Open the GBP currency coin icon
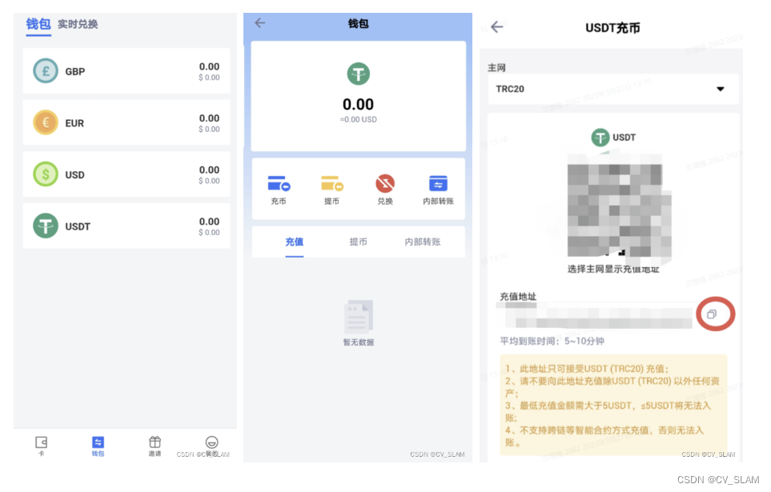Viewport: 771px width, 492px height. (46, 70)
